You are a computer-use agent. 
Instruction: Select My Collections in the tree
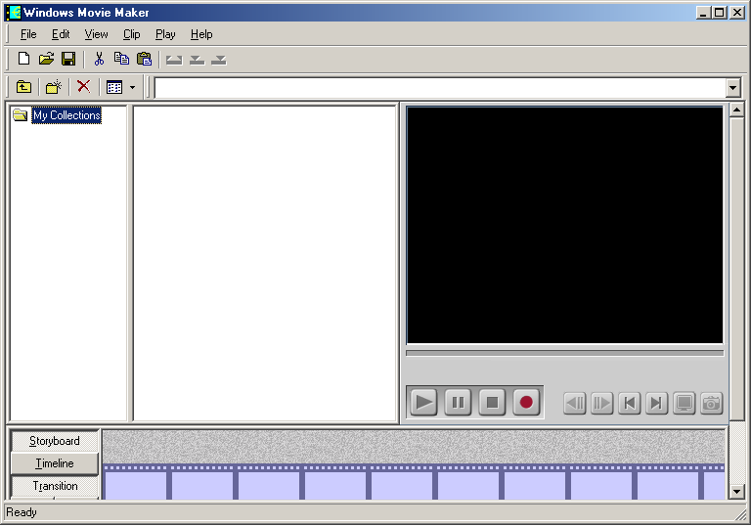[x=66, y=115]
